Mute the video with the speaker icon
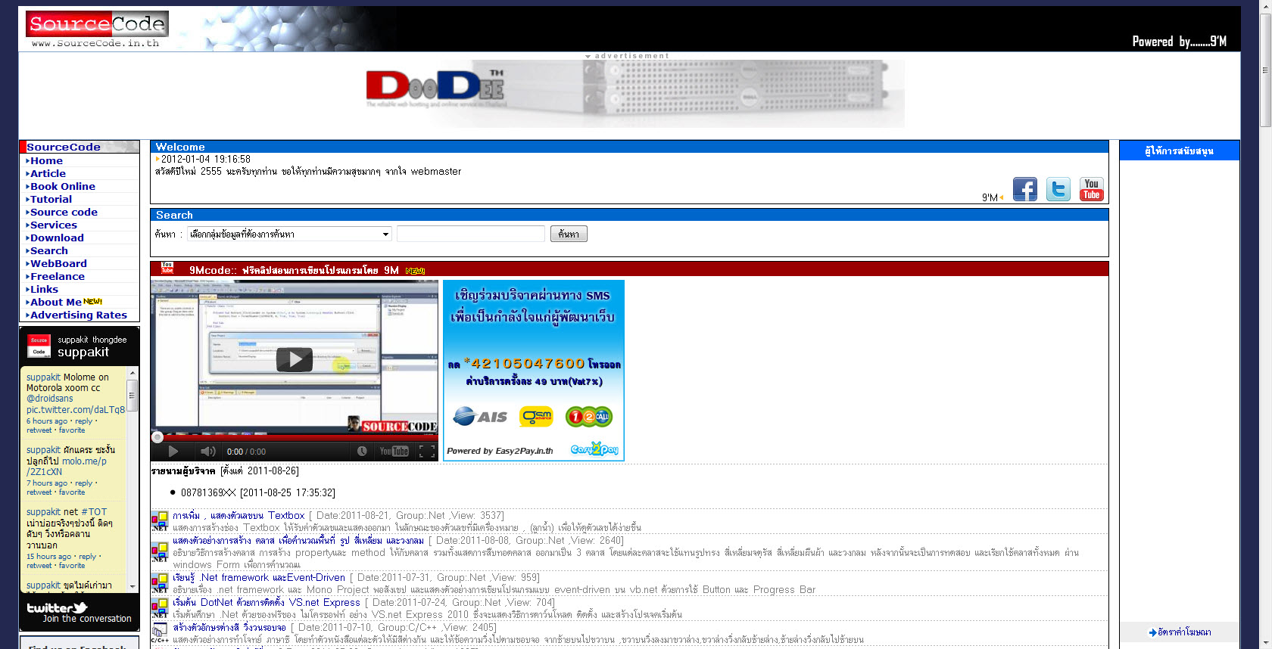Screen dimensions: 1272x649 point(207,452)
